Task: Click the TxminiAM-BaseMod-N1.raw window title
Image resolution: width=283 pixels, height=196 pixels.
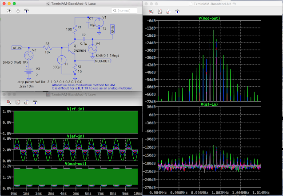Action: (x=73, y=94)
